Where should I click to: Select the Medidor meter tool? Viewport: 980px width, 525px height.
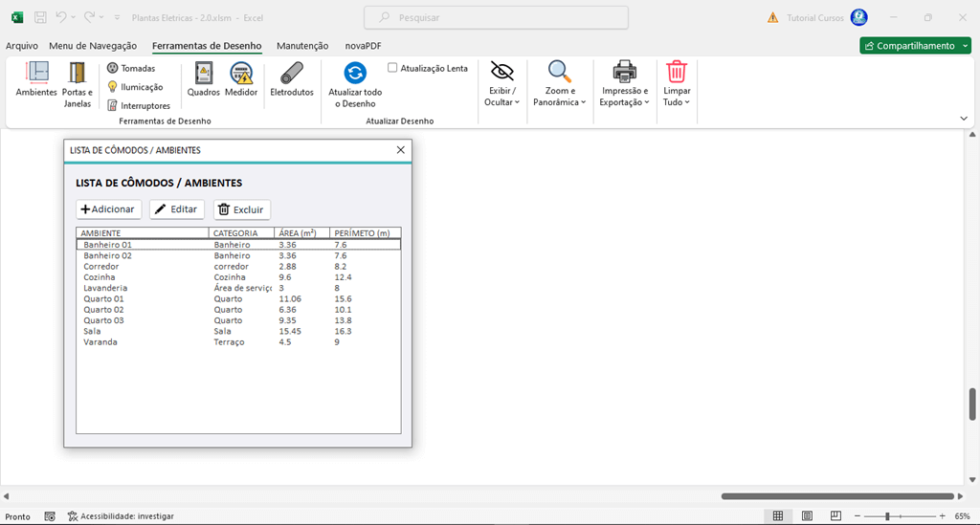(x=241, y=79)
